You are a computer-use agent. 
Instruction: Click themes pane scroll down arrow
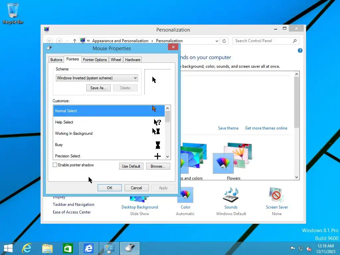297,177
